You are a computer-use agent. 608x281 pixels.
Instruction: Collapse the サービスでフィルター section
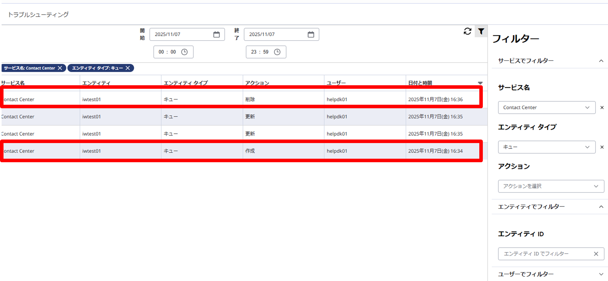tap(601, 61)
